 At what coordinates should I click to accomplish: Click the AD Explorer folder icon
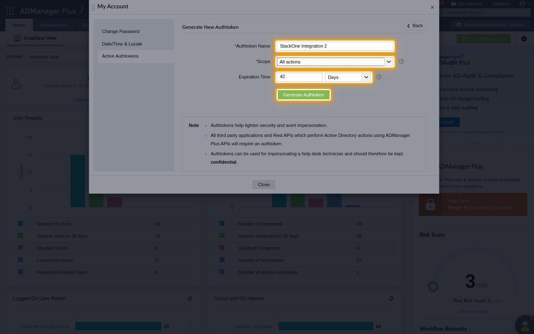[x=453, y=4]
